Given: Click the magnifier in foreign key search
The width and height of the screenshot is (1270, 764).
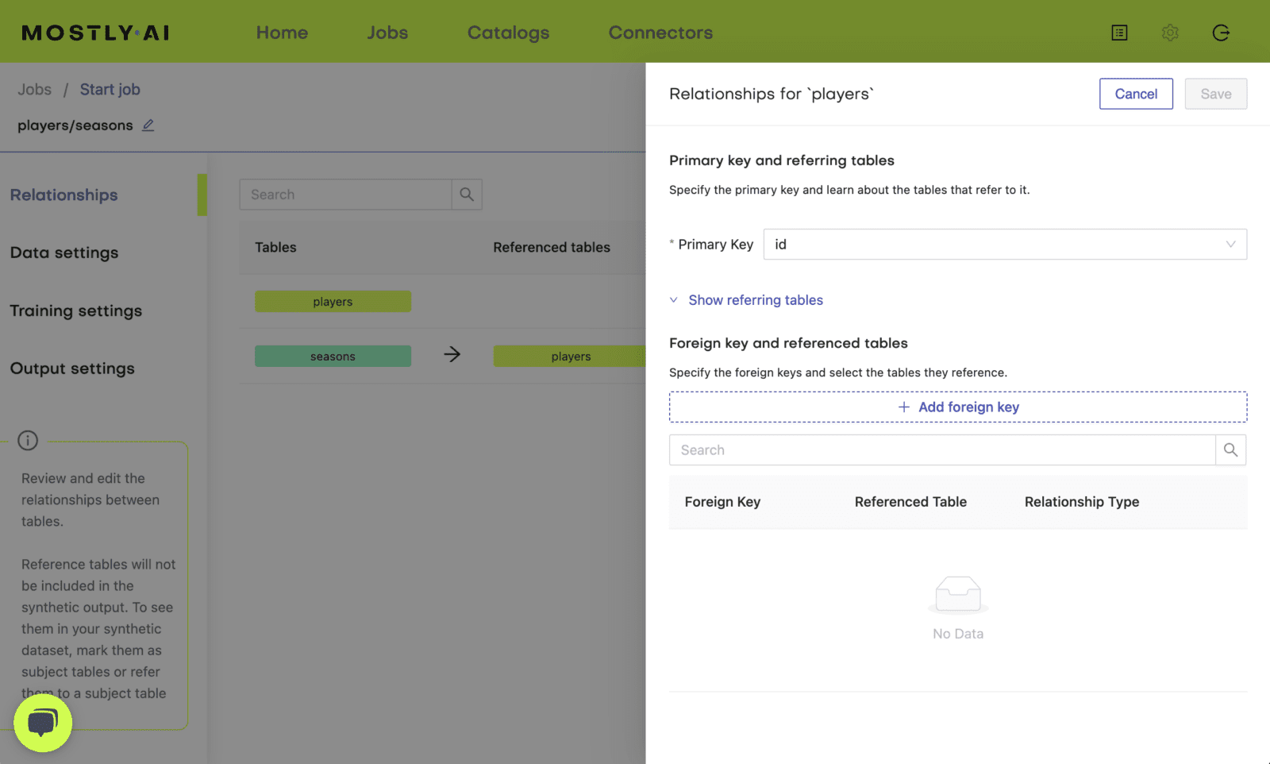Looking at the screenshot, I should pyautogui.click(x=1230, y=450).
